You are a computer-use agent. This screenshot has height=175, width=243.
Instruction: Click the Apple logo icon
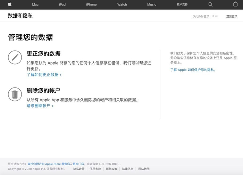click(x=10, y=5)
